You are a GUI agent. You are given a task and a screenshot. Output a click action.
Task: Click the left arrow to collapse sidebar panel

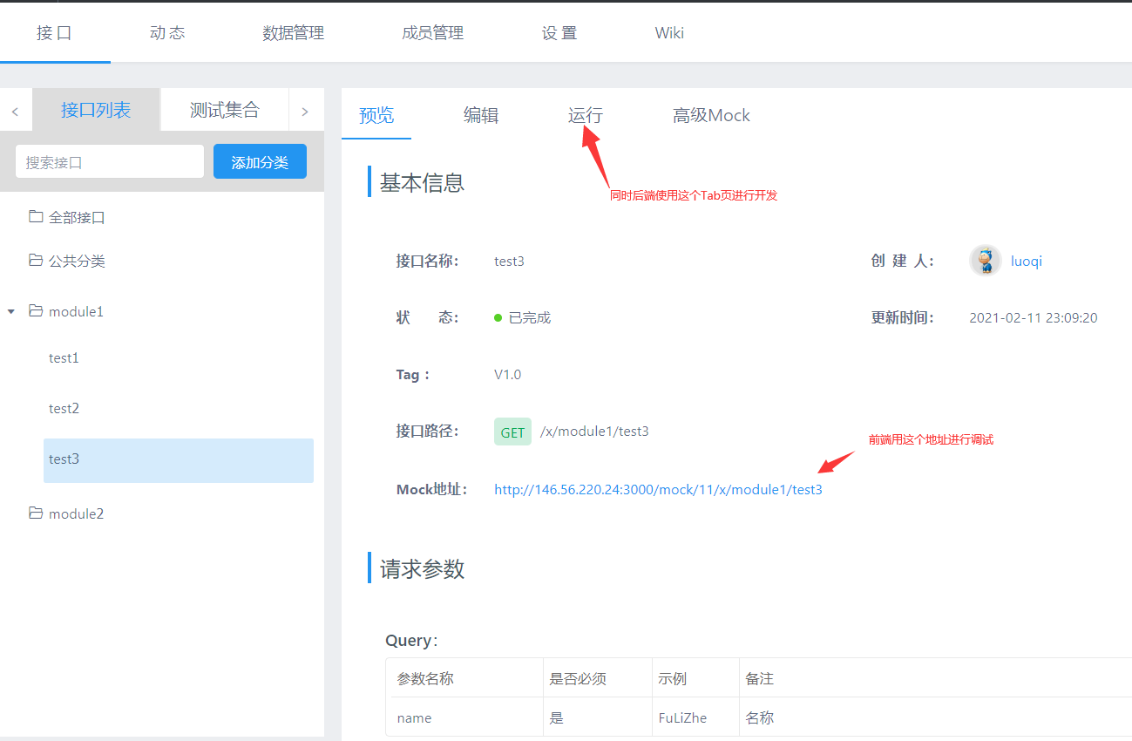(14, 109)
